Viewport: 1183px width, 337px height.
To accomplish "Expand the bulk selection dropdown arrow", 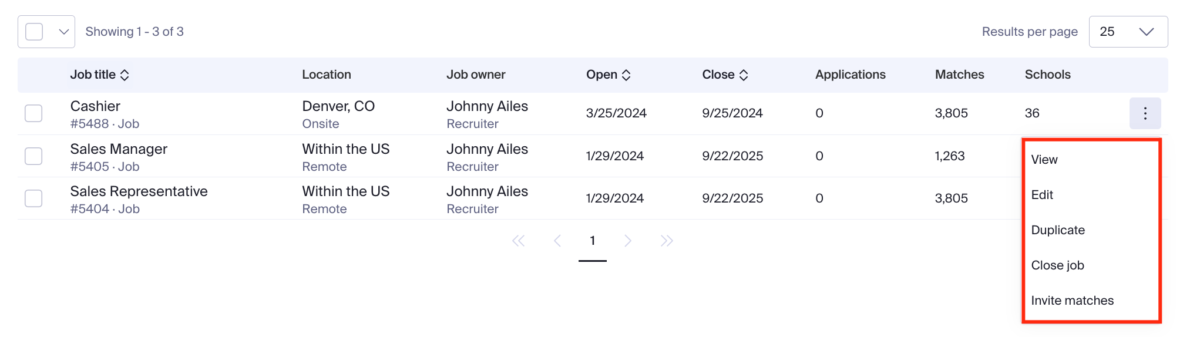I will tap(63, 32).
